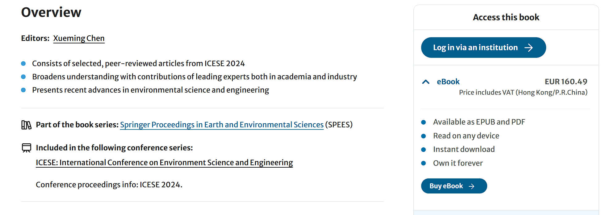Click the Overview section heading
Screen dimensions: 603x215
(x=51, y=12)
